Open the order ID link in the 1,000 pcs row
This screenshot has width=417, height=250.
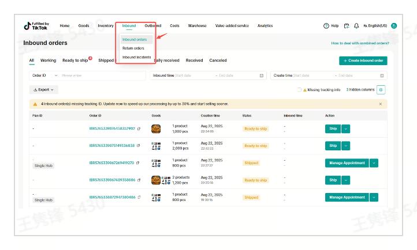112,128
